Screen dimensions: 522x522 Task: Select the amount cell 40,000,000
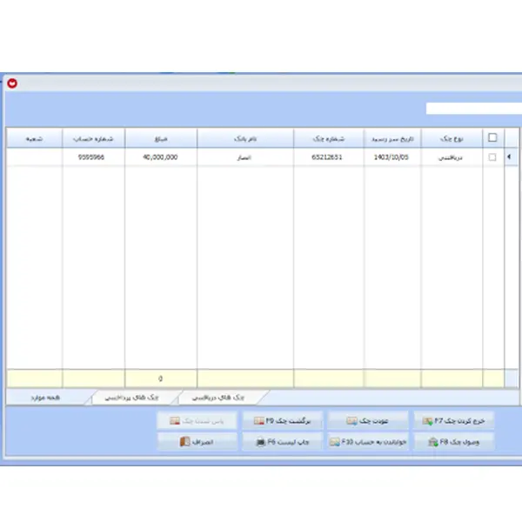[161, 157]
